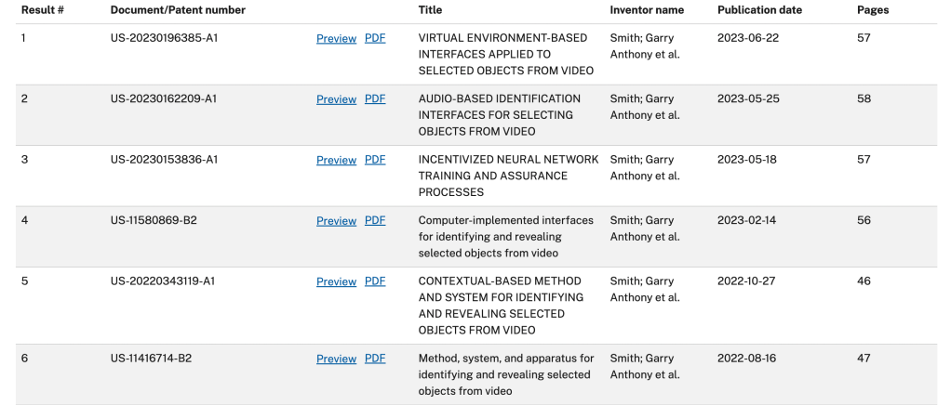Preview patent US-11416714-B2

point(336,359)
